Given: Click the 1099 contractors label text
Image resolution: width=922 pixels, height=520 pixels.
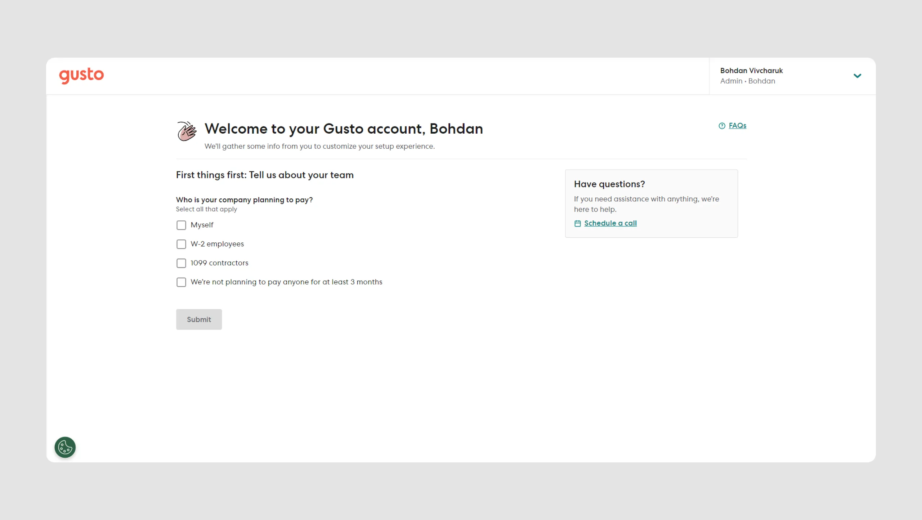Looking at the screenshot, I should pos(219,263).
